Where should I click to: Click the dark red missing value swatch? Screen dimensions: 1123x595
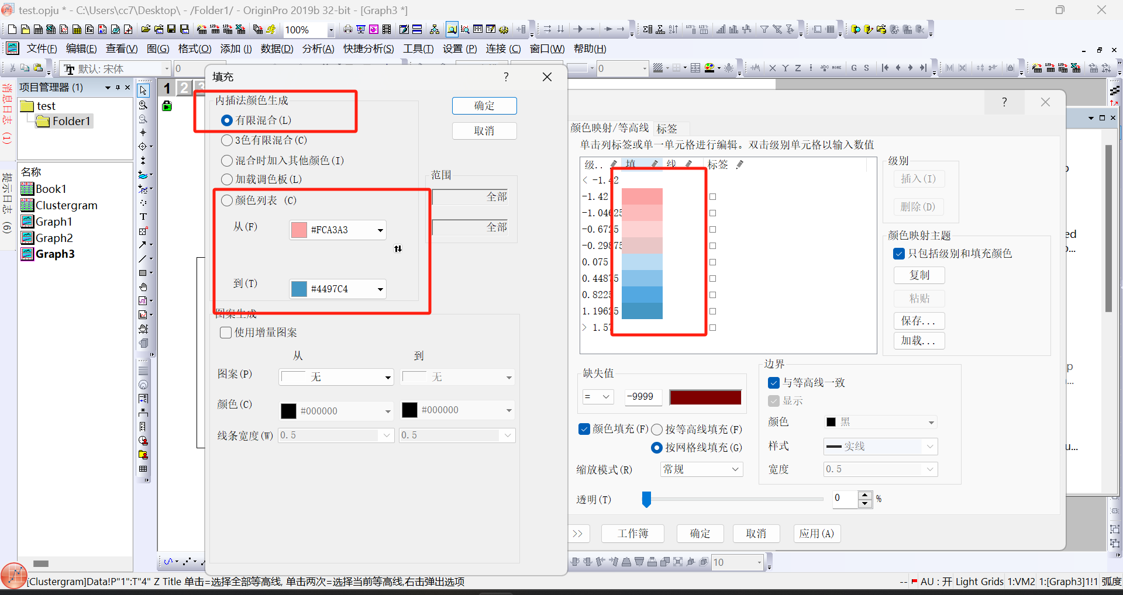coord(705,397)
